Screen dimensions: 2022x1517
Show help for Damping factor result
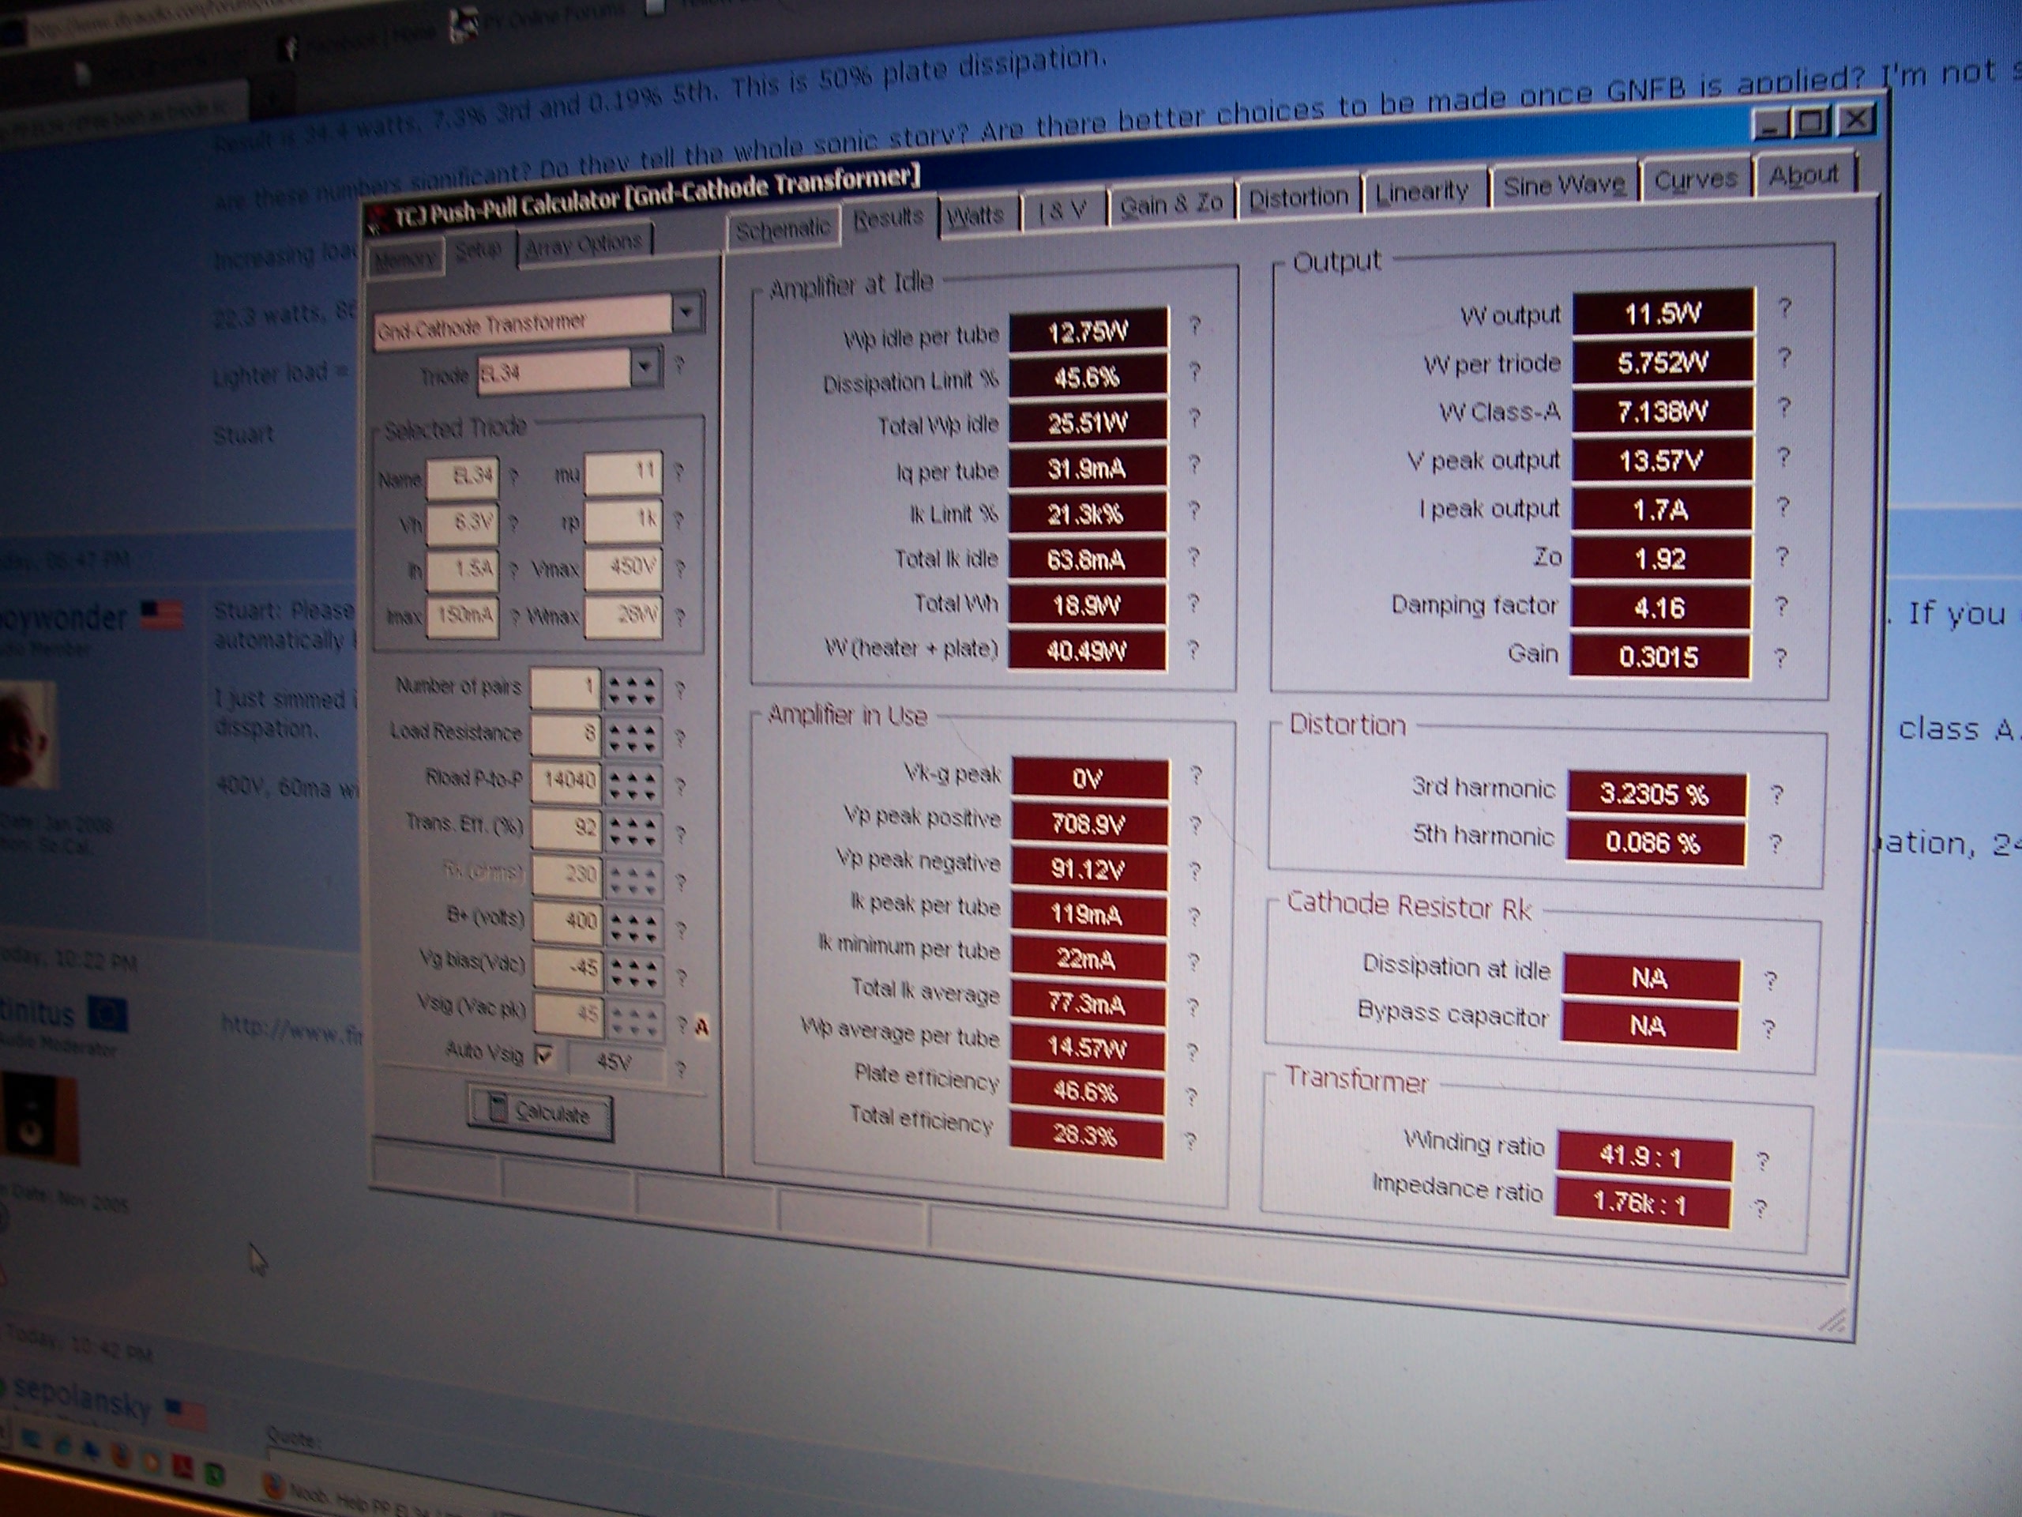tap(1782, 606)
